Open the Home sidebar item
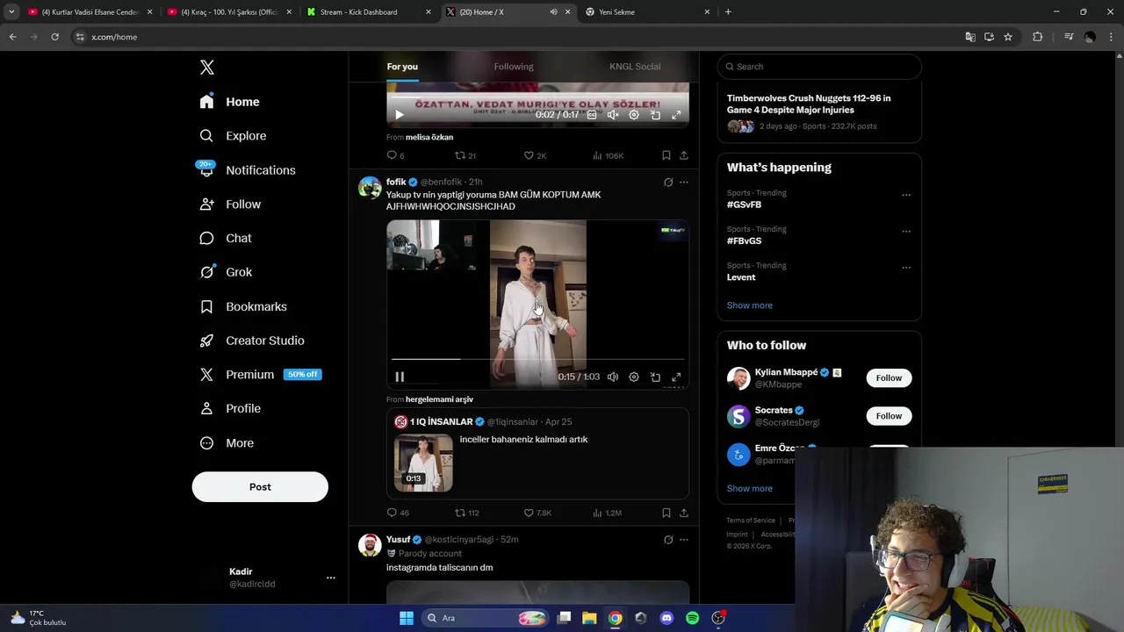 click(229, 102)
